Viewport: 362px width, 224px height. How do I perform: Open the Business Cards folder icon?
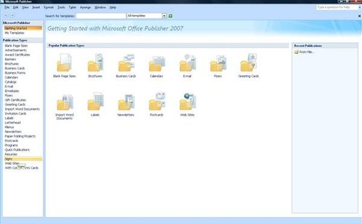126,63
